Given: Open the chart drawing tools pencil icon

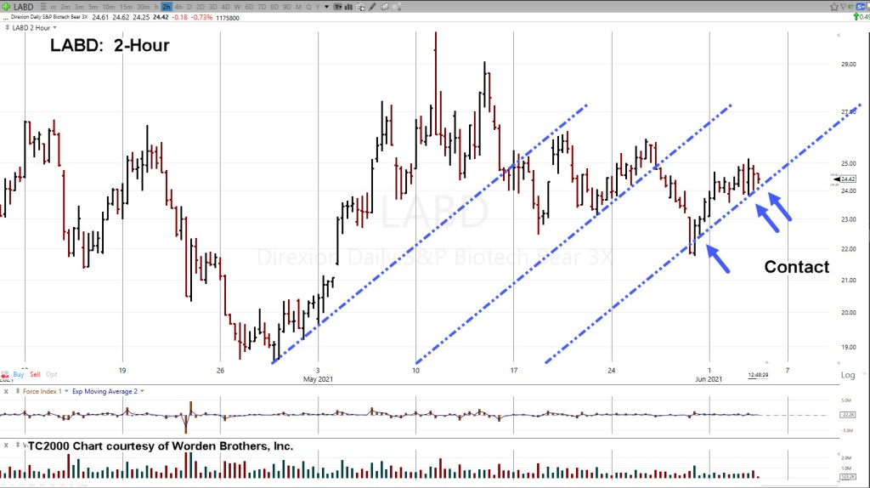Looking at the screenshot, I should pos(372,7).
